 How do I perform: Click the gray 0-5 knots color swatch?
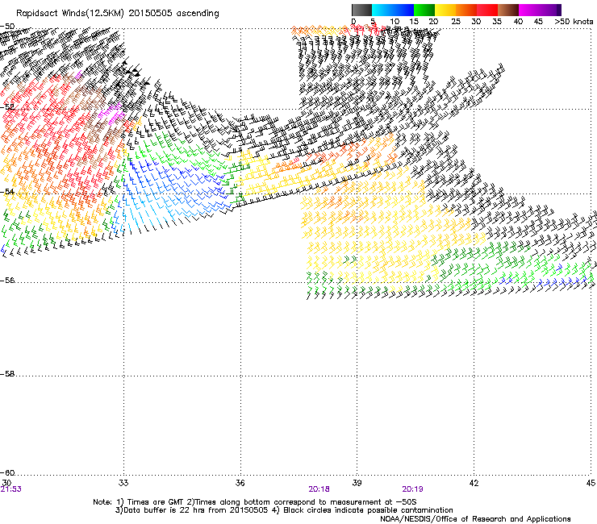tap(361, 10)
